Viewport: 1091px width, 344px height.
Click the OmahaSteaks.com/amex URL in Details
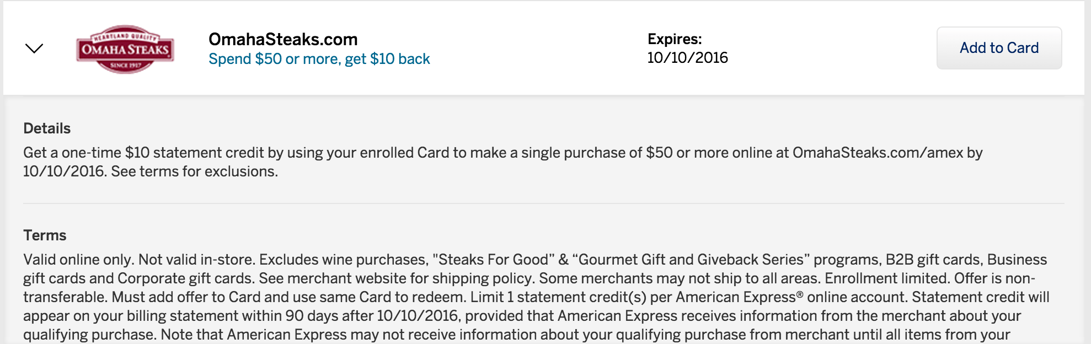[878, 153]
